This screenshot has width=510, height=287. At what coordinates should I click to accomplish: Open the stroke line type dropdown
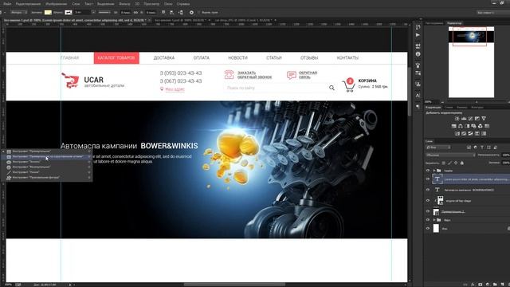104,13
